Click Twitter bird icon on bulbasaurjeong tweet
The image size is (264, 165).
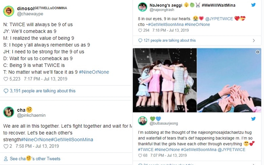pos(253,119)
